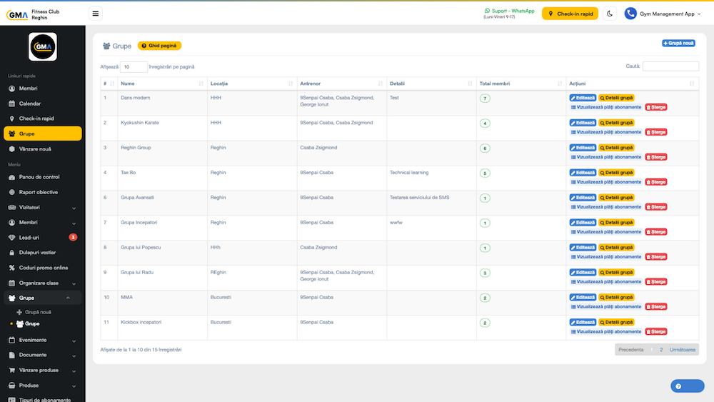Sort table by Antrenor column
The width and height of the screenshot is (714, 402).
[341, 84]
